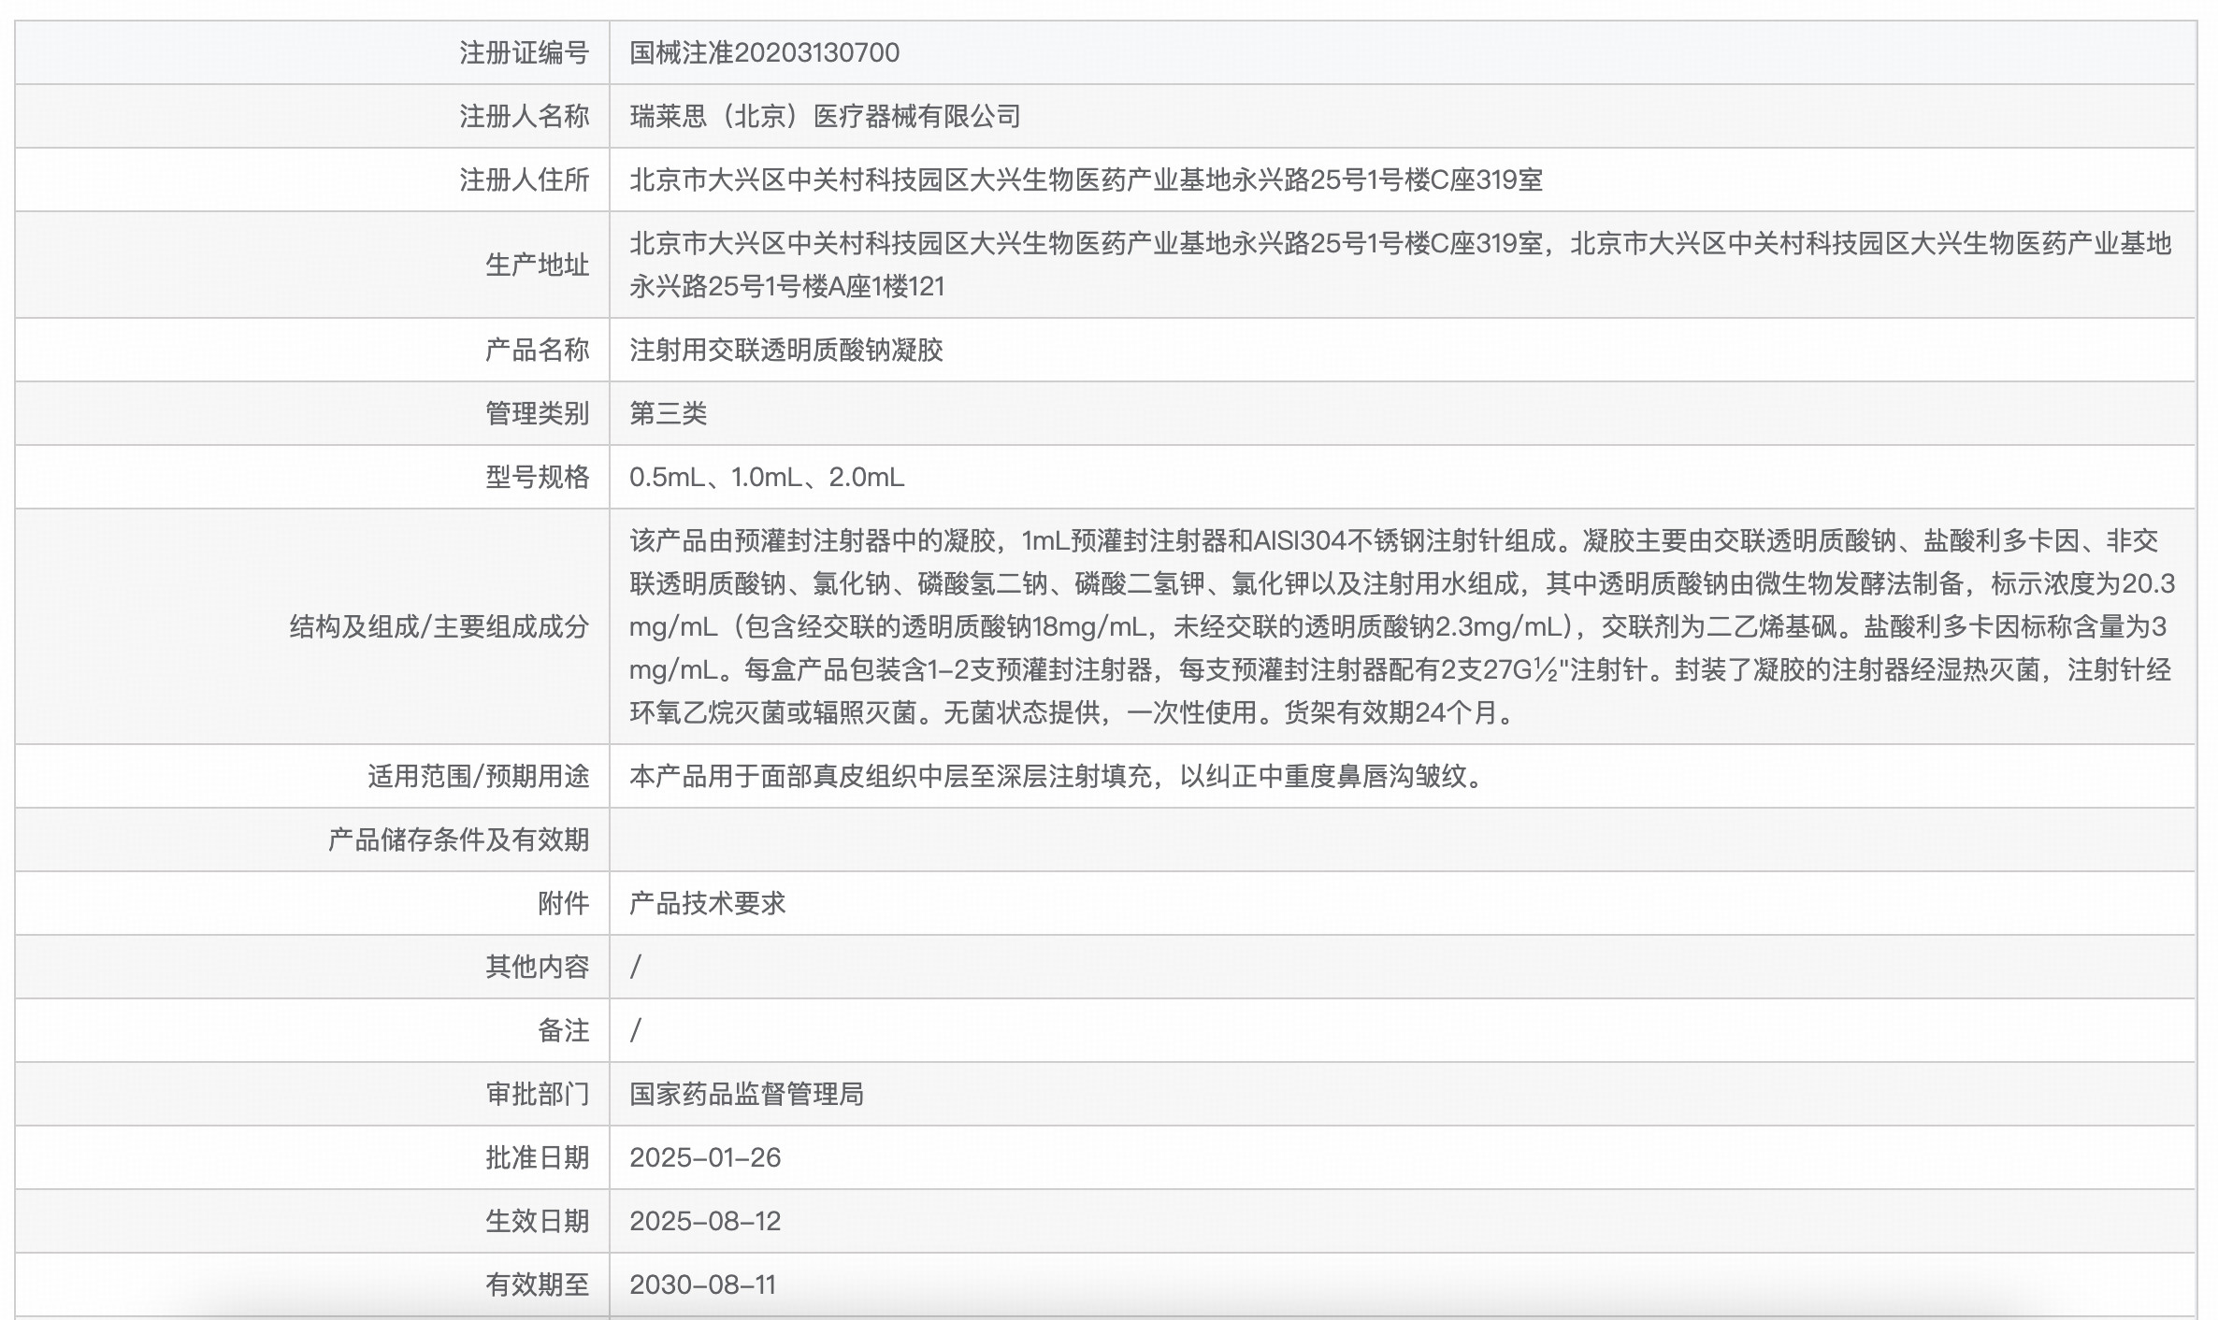Select the approval date 2025-01-26

point(708,1157)
